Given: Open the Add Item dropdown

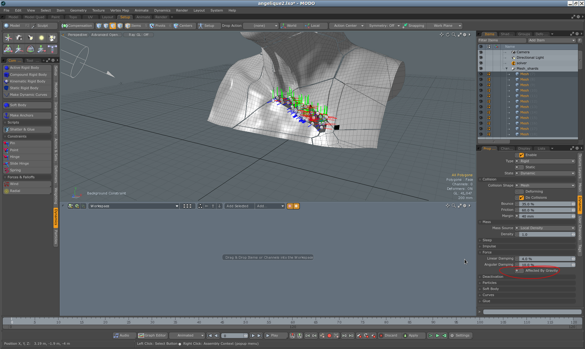Looking at the screenshot, I should point(551,40).
